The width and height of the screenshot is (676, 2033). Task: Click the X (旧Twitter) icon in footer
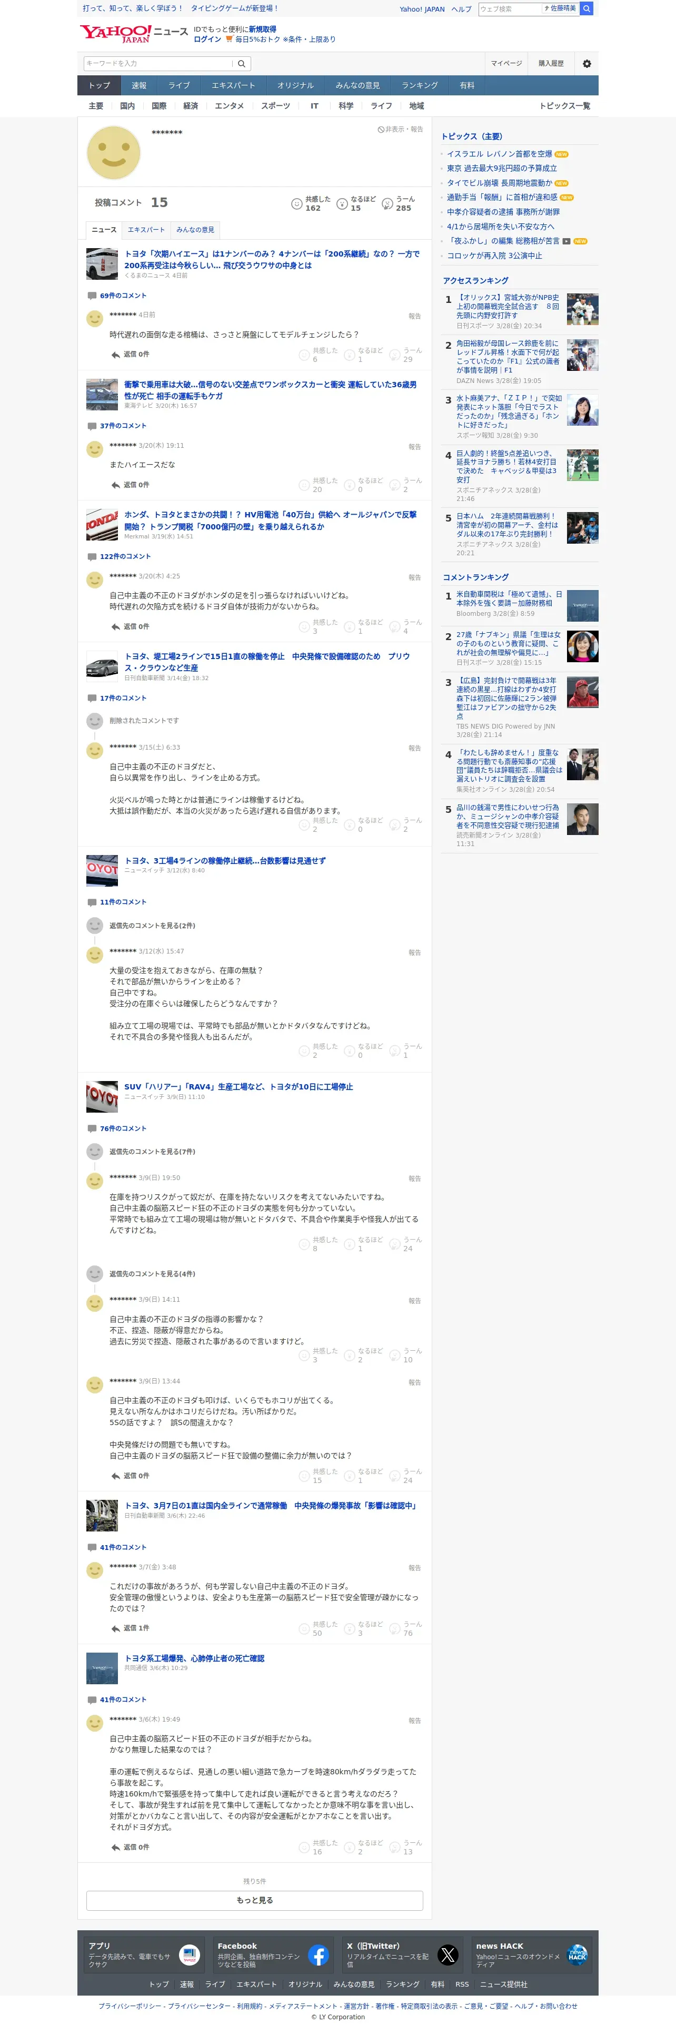448,1955
